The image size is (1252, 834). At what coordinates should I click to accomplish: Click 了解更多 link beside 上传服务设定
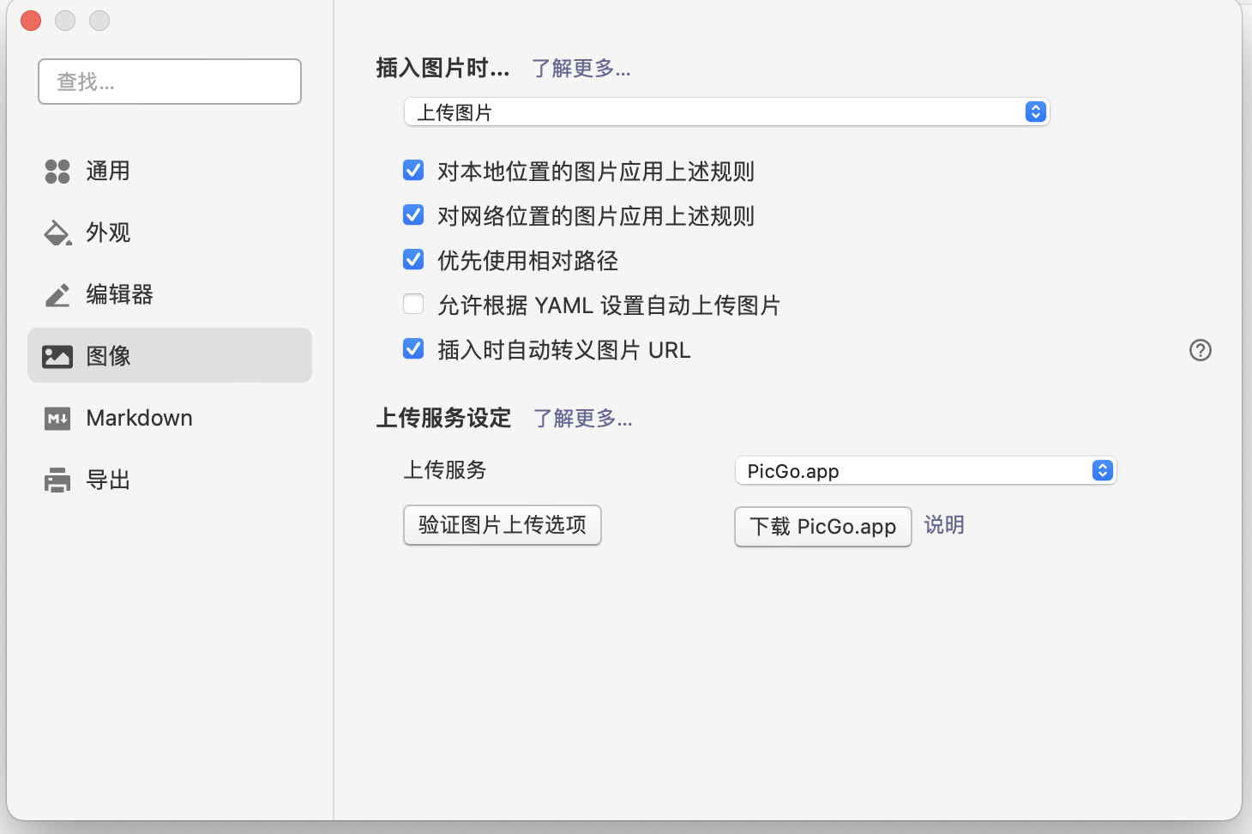pos(583,419)
